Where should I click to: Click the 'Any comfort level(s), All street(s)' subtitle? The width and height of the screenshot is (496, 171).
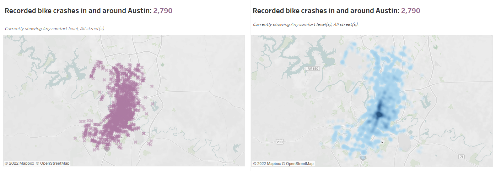point(325,24)
